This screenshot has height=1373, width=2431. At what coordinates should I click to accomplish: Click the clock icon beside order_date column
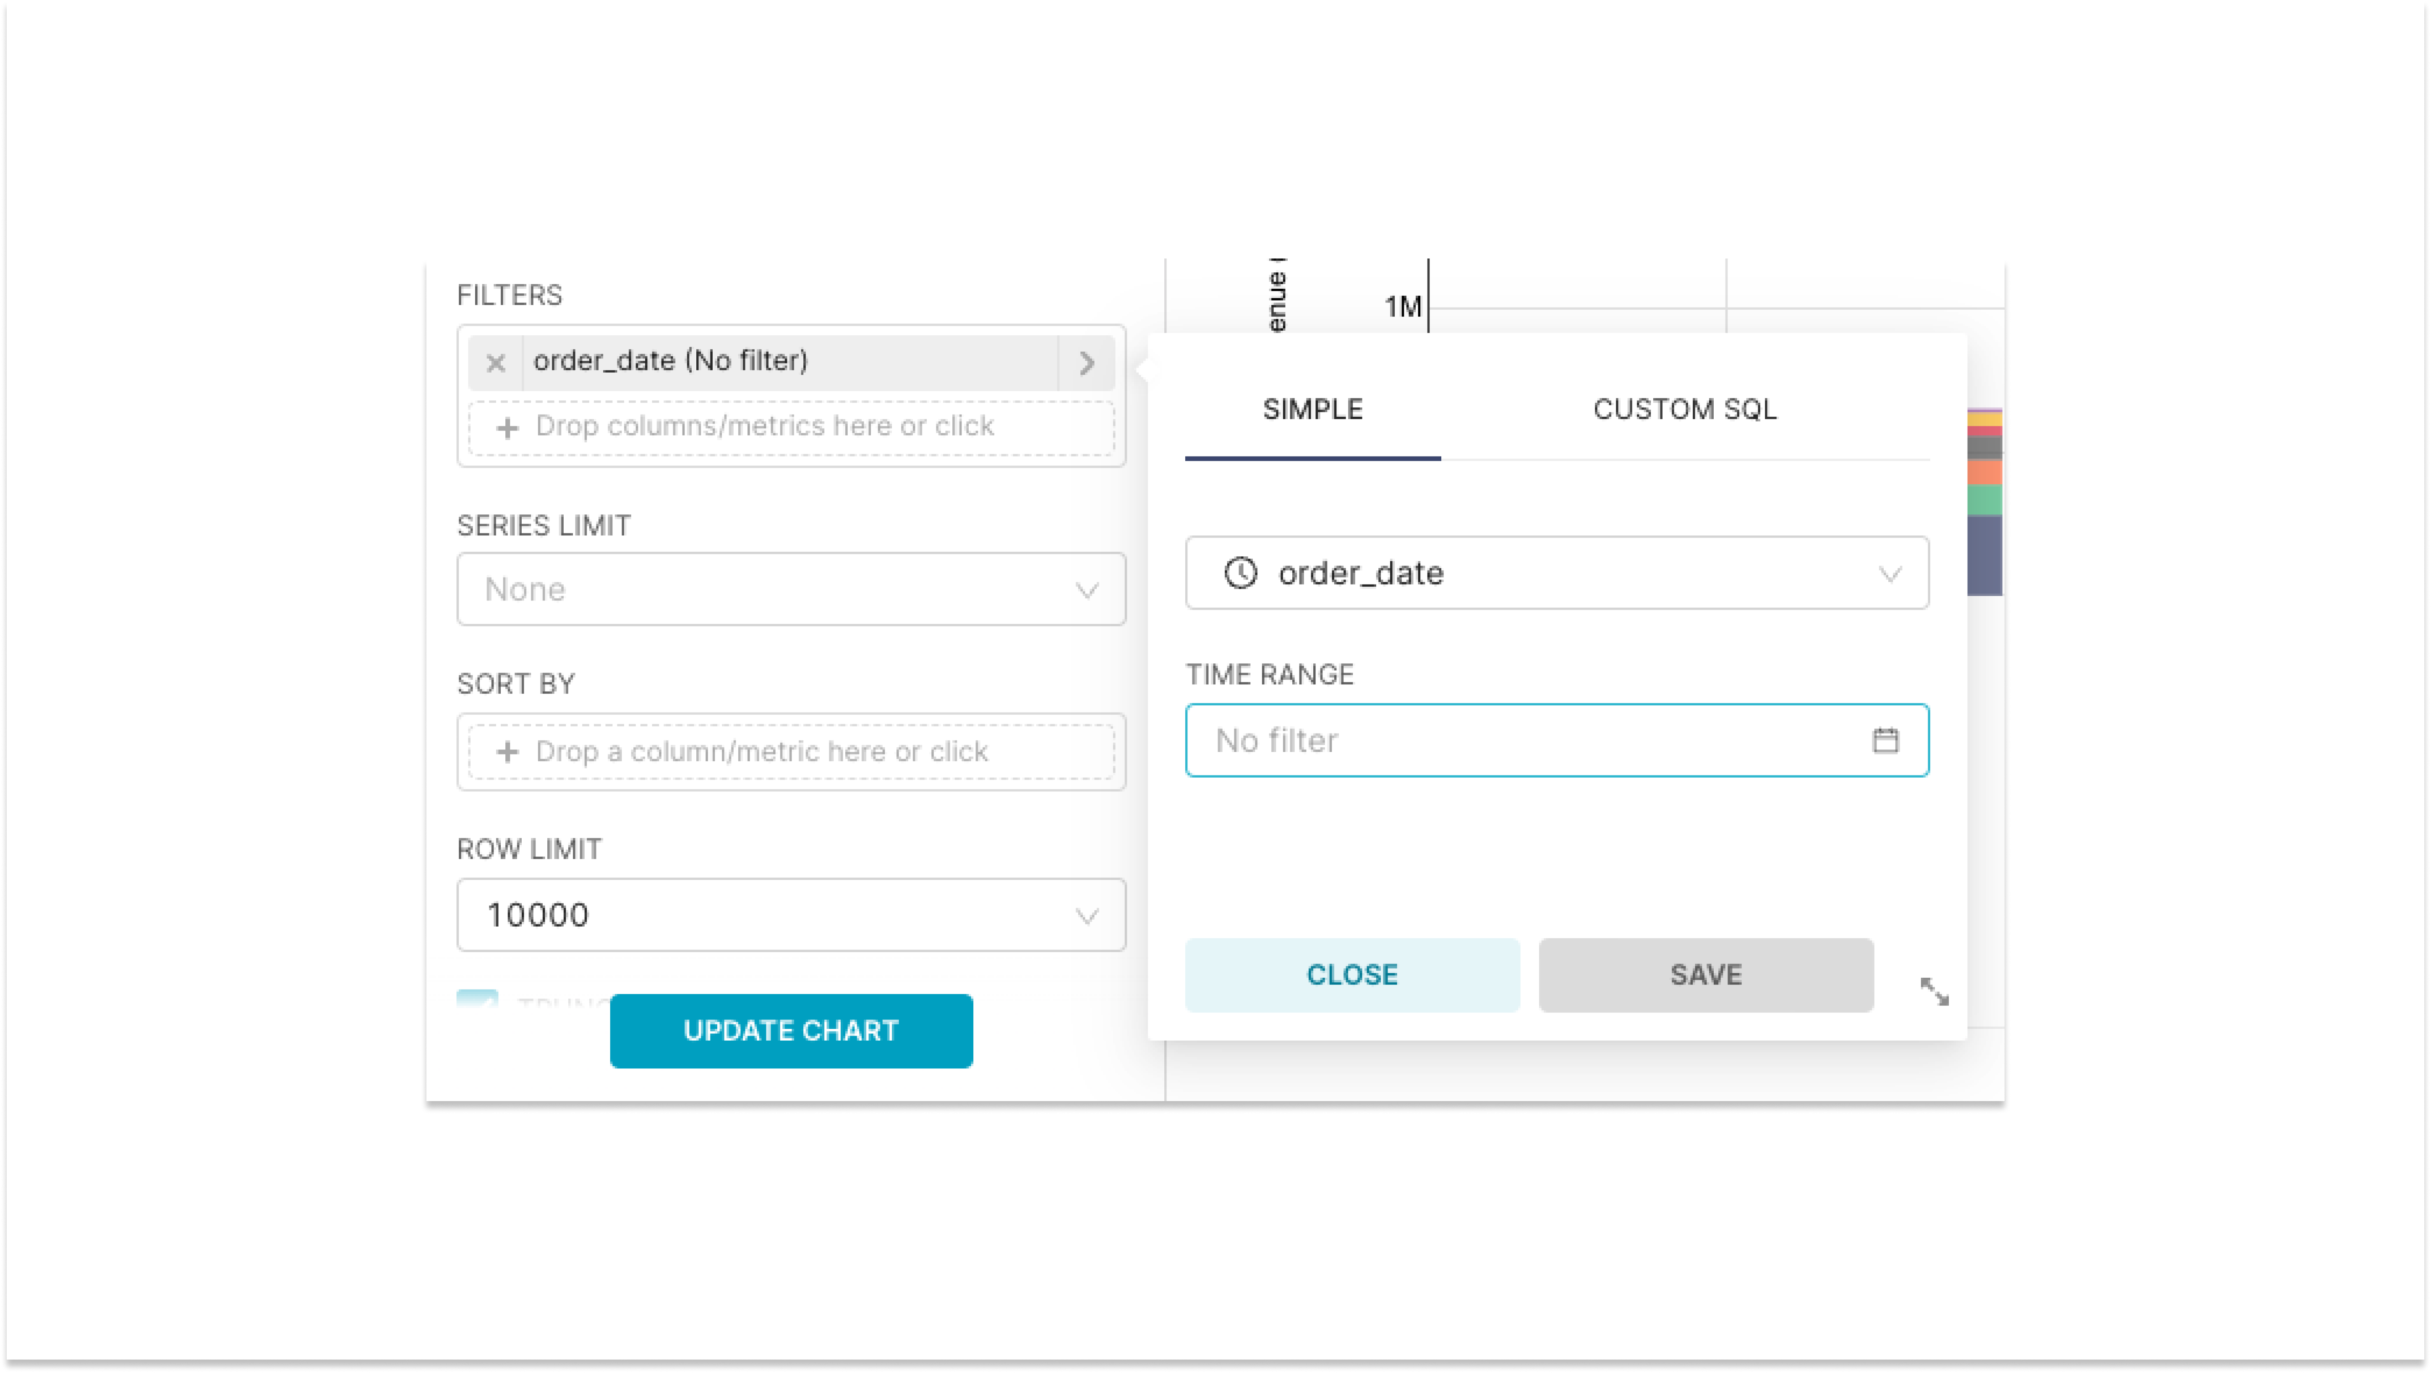(x=1239, y=573)
